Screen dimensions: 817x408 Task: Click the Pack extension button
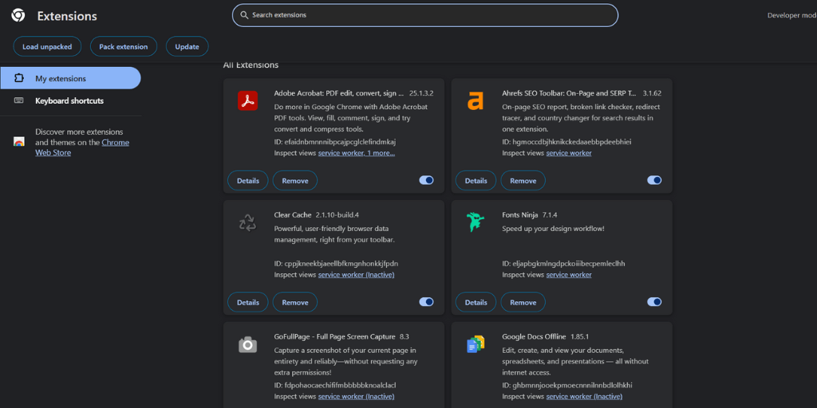[124, 46]
